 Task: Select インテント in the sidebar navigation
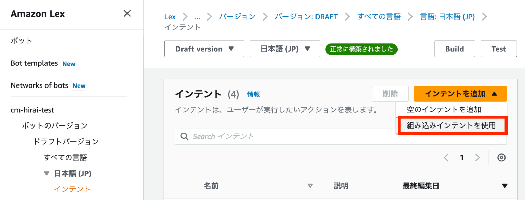[x=72, y=189]
